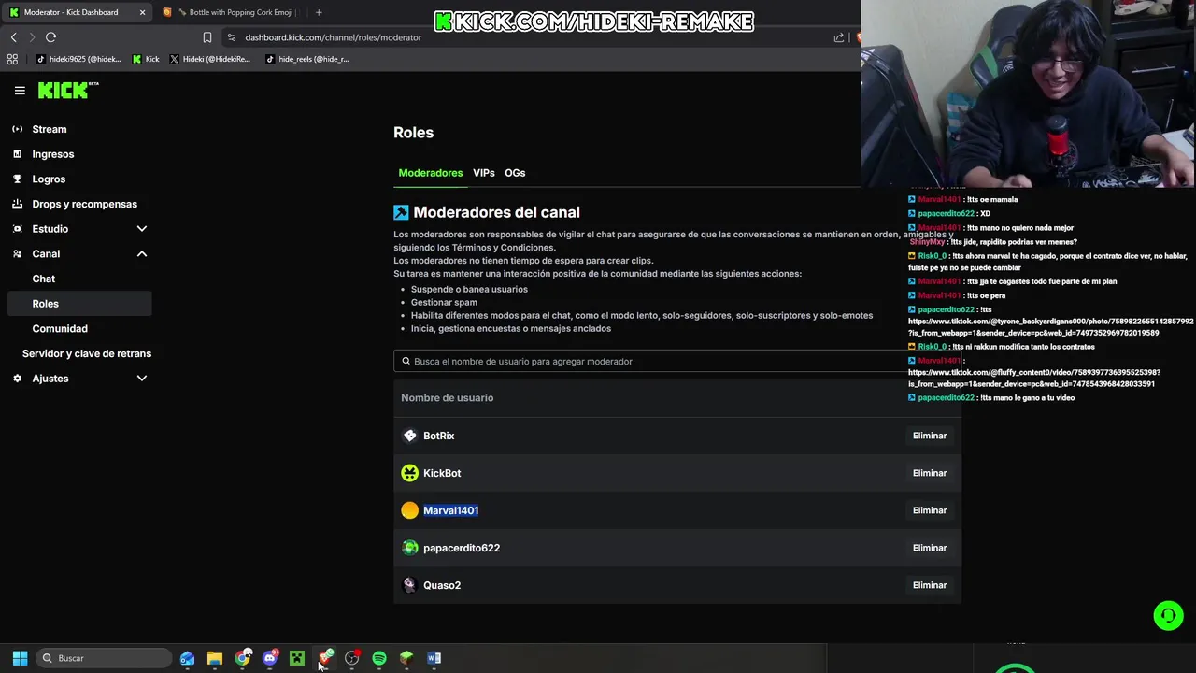Image resolution: width=1196 pixels, height=673 pixels.
Task: Open Hideki X bookmark
Action: (210, 59)
